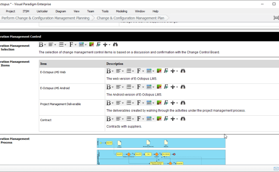
Task: Clear formatting icon in E-Octopus LMS Web row
Action: click(166, 71)
